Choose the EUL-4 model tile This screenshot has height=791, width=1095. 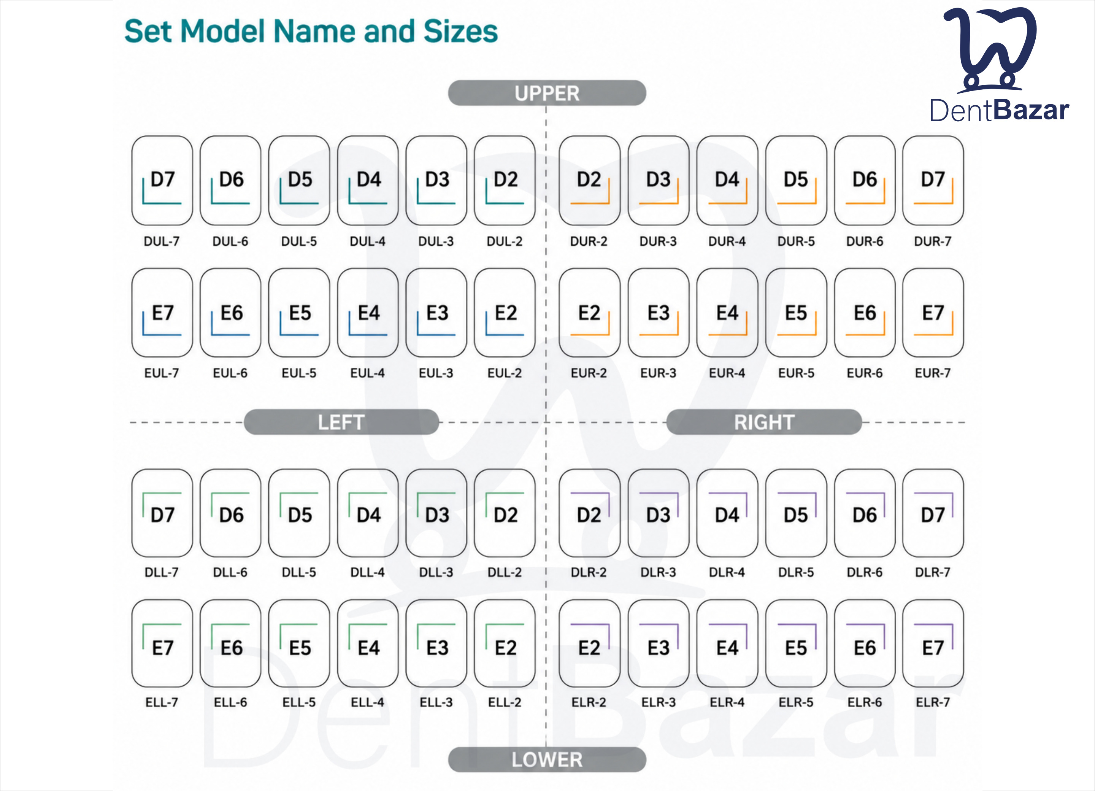coord(368,313)
